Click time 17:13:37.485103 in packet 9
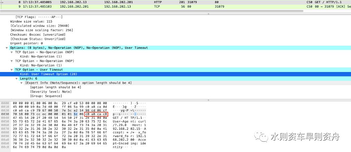351x152 pixels. point(38,7)
